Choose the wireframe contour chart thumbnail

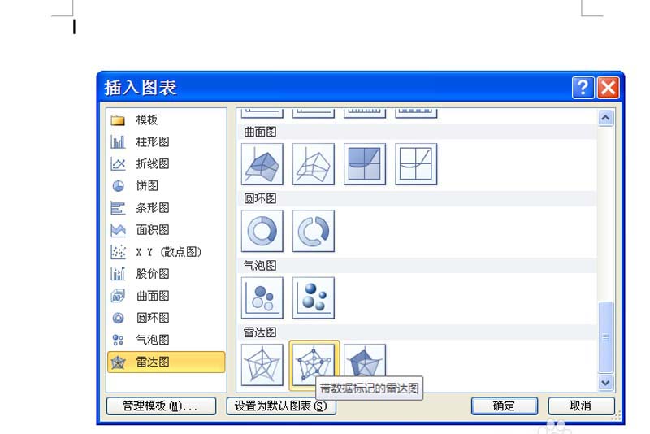tap(416, 164)
